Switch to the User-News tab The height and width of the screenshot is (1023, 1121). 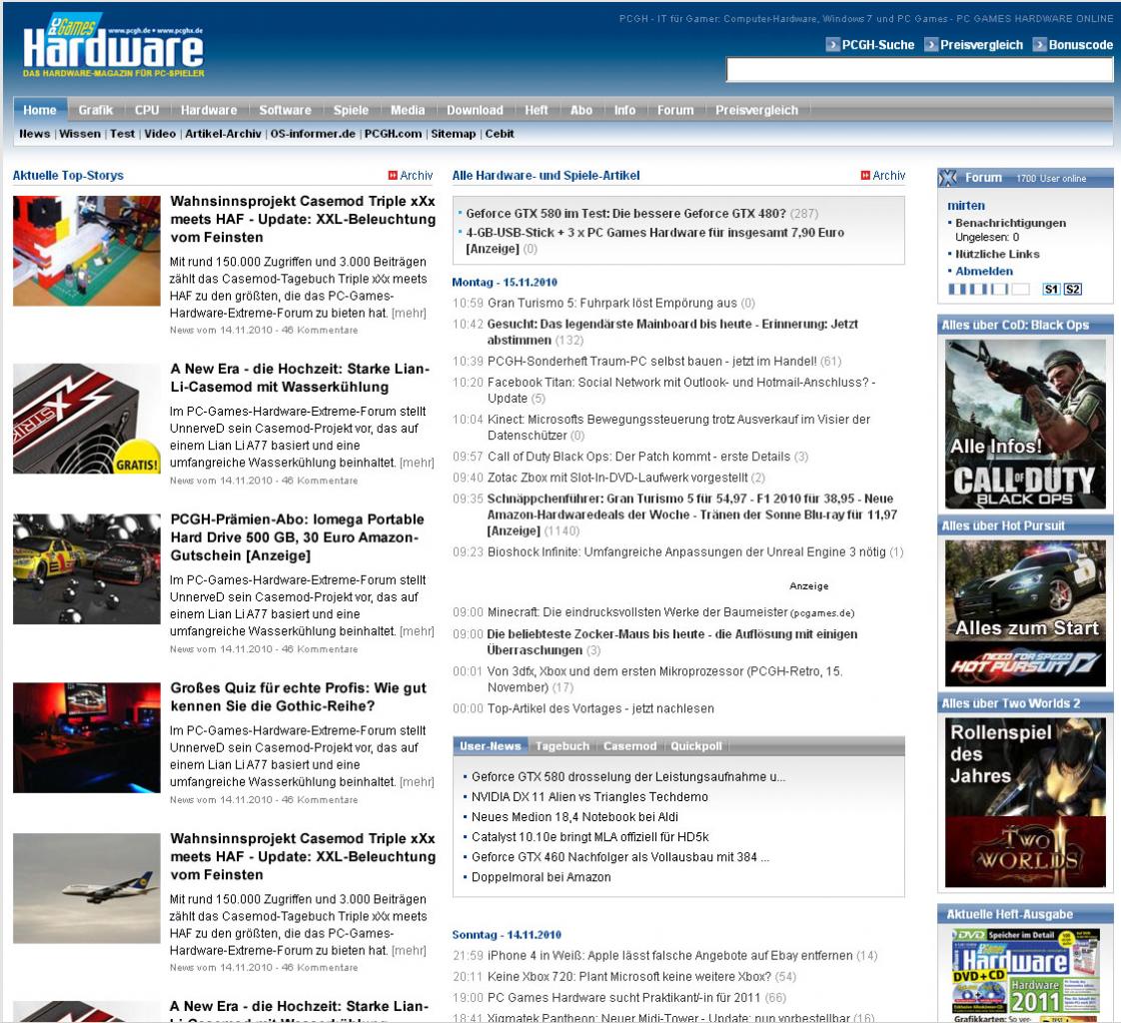pyautogui.click(x=491, y=746)
